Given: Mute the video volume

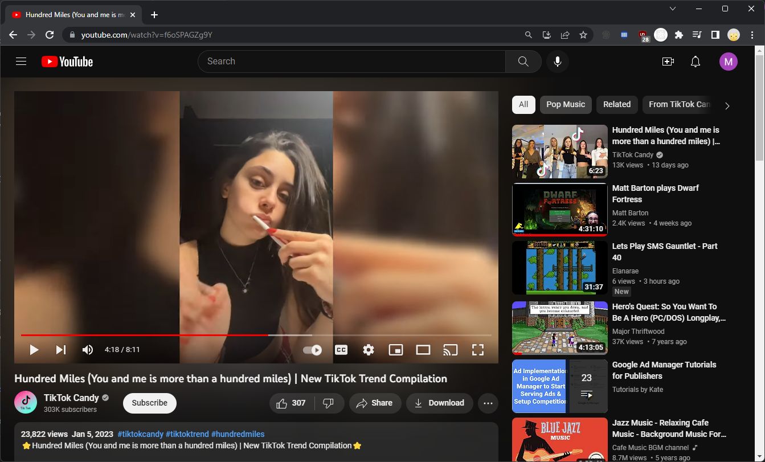Looking at the screenshot, I should [x=88, y=350].
